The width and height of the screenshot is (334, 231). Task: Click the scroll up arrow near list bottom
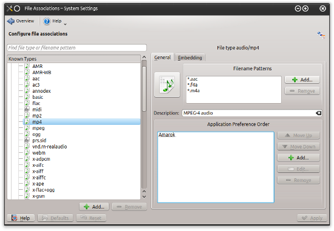(x=144, y=192)
